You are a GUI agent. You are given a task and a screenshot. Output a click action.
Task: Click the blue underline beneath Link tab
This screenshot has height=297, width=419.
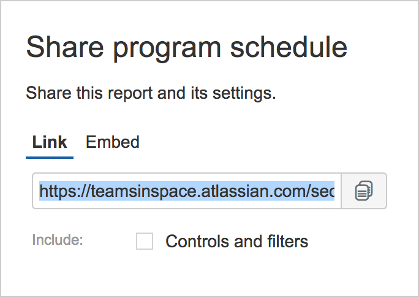pos(50,158)
